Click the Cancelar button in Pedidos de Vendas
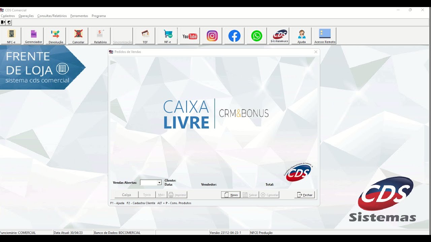431x242 pixels. (x=269, y=195)
